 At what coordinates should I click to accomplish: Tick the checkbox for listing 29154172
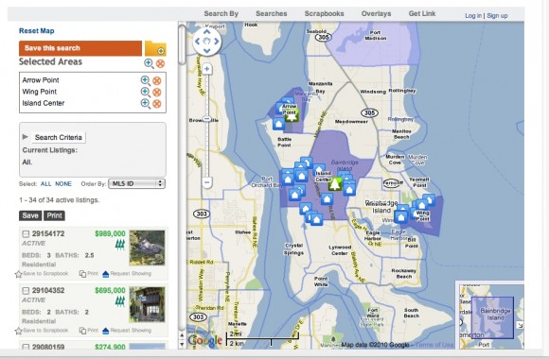click(x=26, y=234)
